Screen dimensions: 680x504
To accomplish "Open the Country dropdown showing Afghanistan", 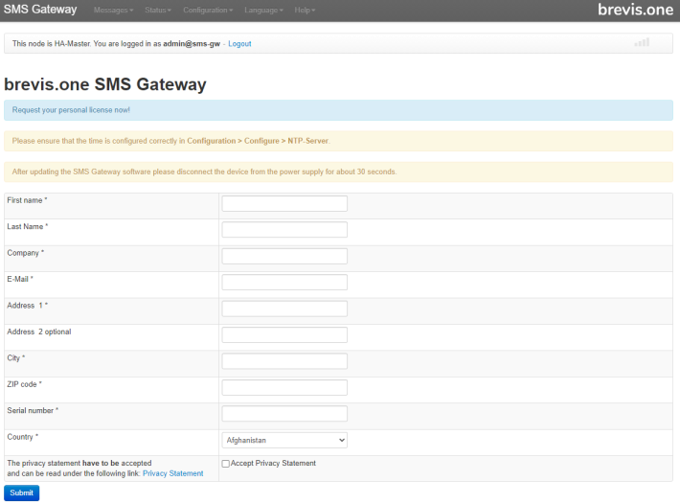I will (x=284, y=440).
